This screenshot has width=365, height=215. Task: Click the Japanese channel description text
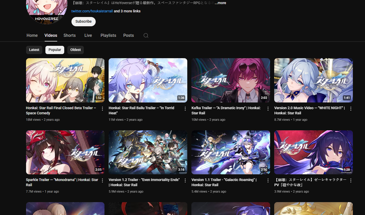click(143, 3)
